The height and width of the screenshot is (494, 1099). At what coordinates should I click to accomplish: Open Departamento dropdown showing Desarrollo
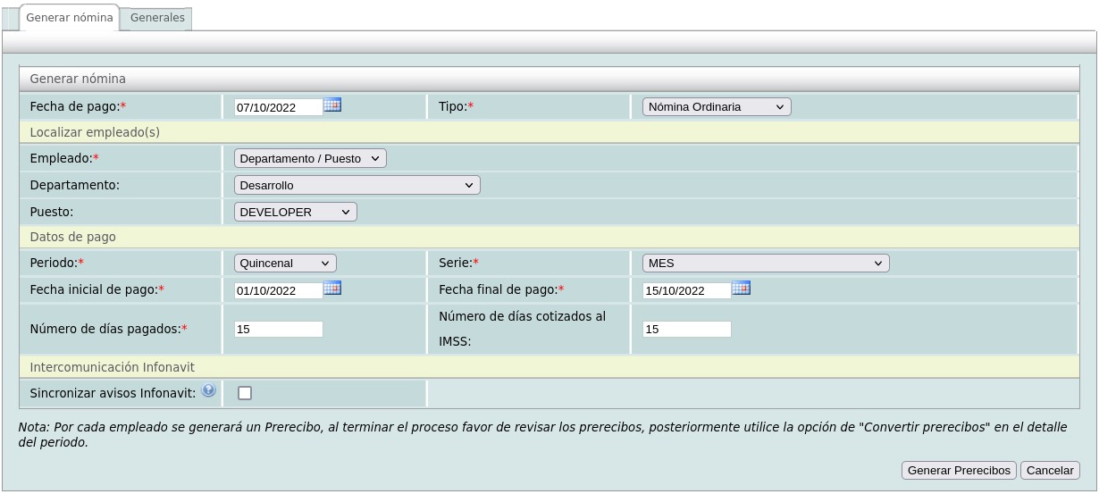click(357, 185)
